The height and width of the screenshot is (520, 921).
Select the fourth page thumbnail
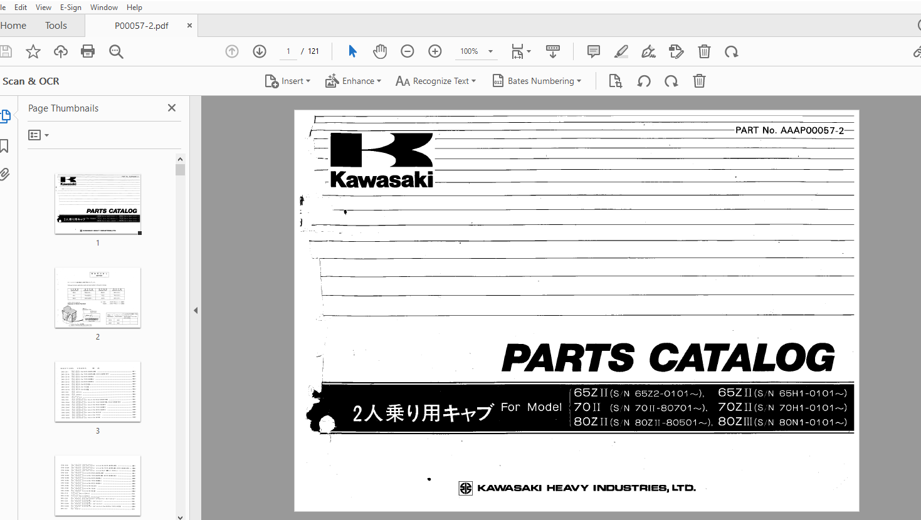click(x=98, y=486)
